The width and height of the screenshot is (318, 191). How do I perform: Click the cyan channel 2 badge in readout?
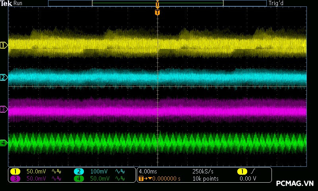click(79, 172)
